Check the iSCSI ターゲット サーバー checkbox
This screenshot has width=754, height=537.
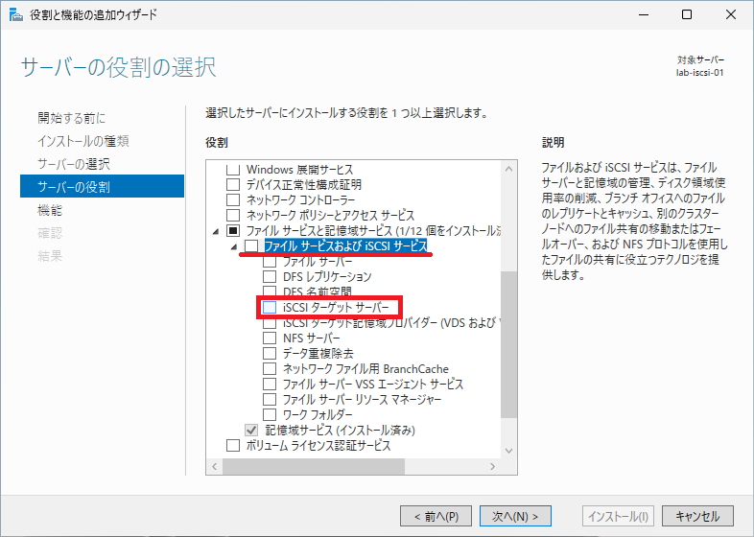coord(270,307)
